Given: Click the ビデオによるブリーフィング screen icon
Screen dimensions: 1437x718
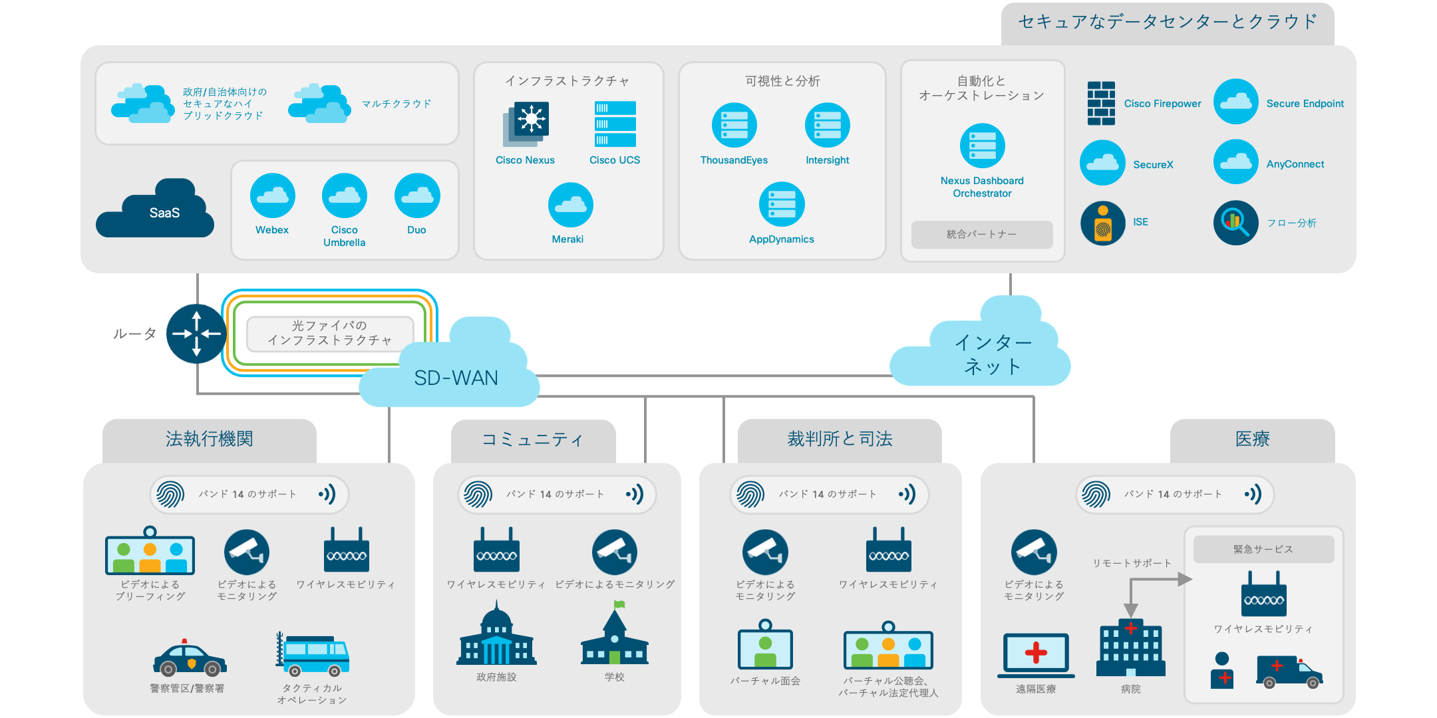Looking at the screenshot, I should click(150, 550).
